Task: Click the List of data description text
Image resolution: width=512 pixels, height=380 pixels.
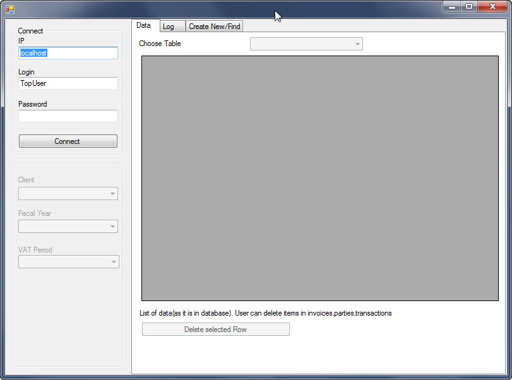Action: coord(265,313)
